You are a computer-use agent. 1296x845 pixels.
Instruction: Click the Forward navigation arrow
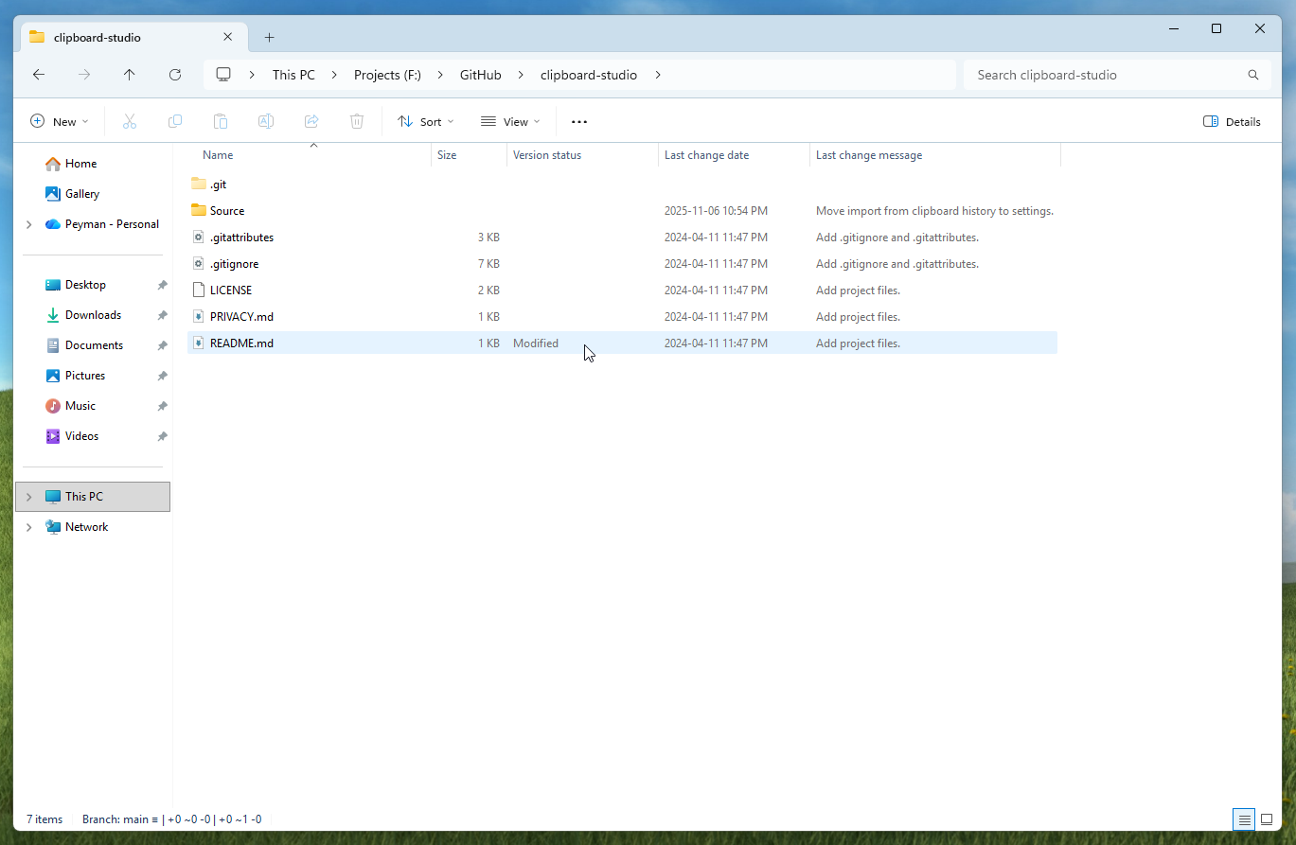pyautogui.click(x=84, y=75)
